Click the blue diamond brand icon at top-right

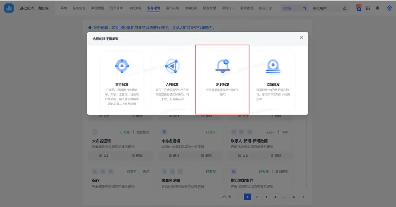pos(389,8)
